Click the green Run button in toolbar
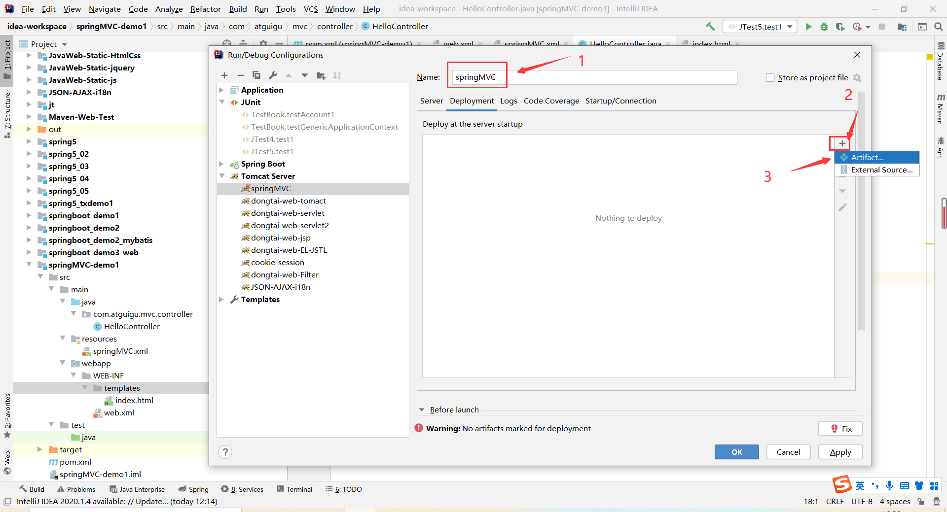 click(x=808, y=27)
